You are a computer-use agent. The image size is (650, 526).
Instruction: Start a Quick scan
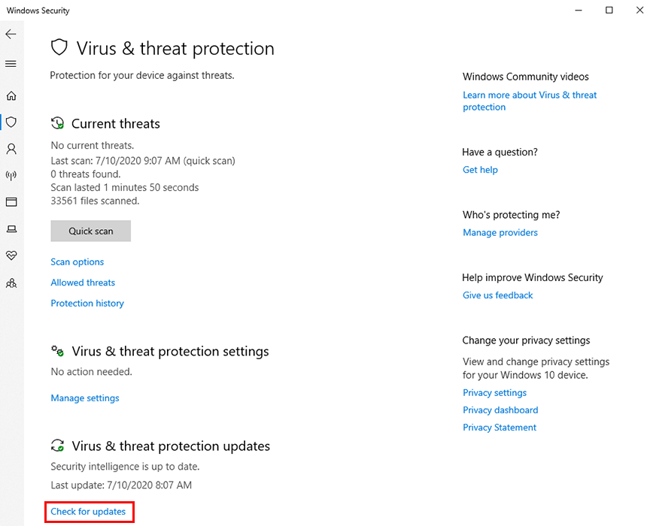[x=90, y=231]
